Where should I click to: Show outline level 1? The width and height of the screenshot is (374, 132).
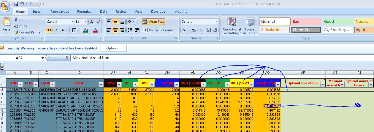pos(2,64)
